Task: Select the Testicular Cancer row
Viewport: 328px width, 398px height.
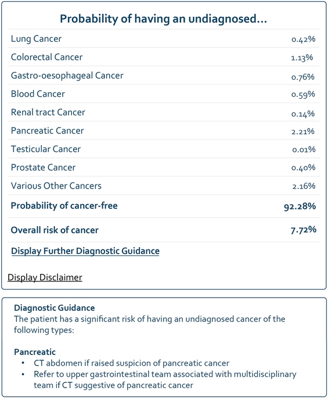Action: click(x=164, y=149)
